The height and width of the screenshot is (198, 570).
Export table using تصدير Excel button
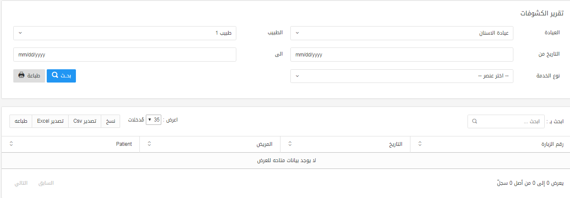(x=51, y=121)
